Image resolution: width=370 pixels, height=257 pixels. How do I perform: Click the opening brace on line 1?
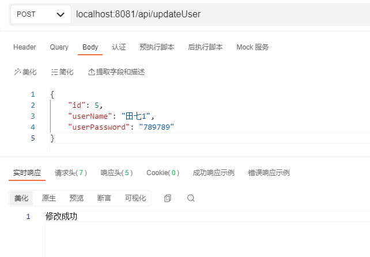pyautogui.click(x=52, y=95)
